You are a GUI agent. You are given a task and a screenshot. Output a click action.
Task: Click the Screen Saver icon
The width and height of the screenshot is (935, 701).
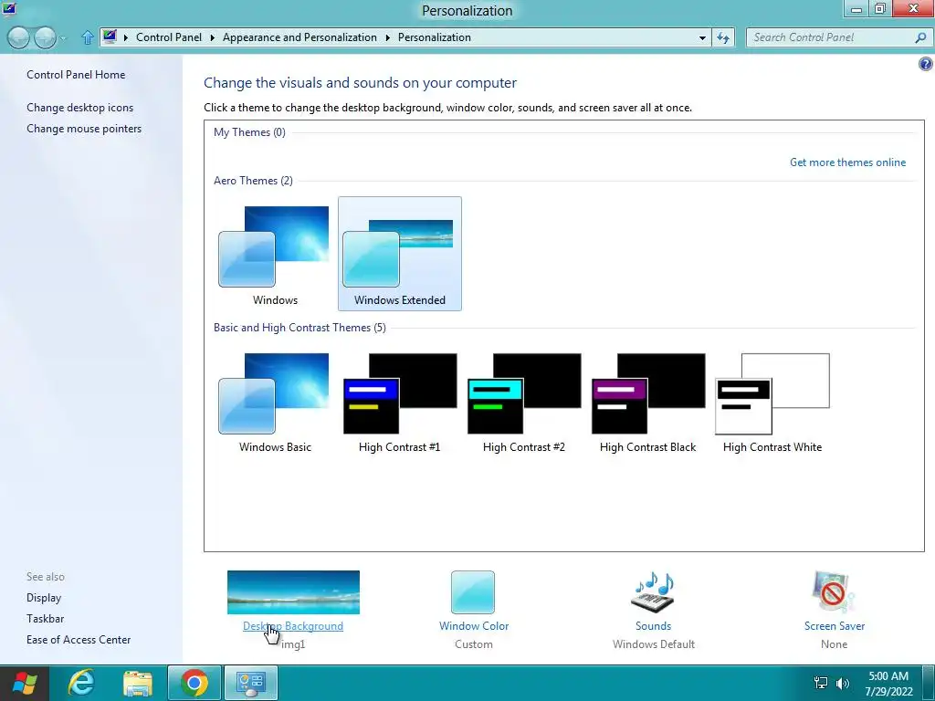click(x=833, y=591)
